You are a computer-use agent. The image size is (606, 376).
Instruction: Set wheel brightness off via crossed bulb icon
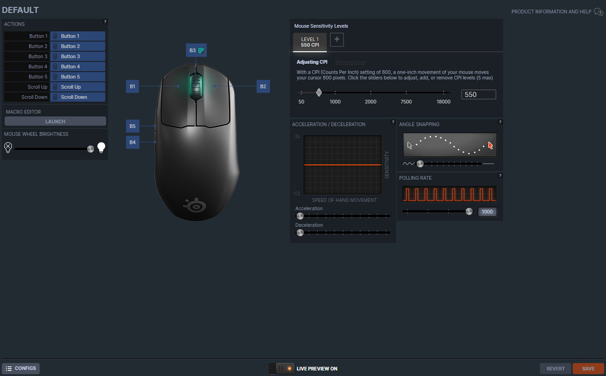[8, 147]
